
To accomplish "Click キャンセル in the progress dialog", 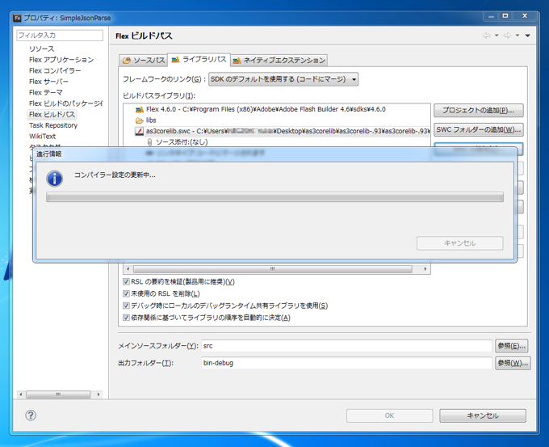I will 459,243.
